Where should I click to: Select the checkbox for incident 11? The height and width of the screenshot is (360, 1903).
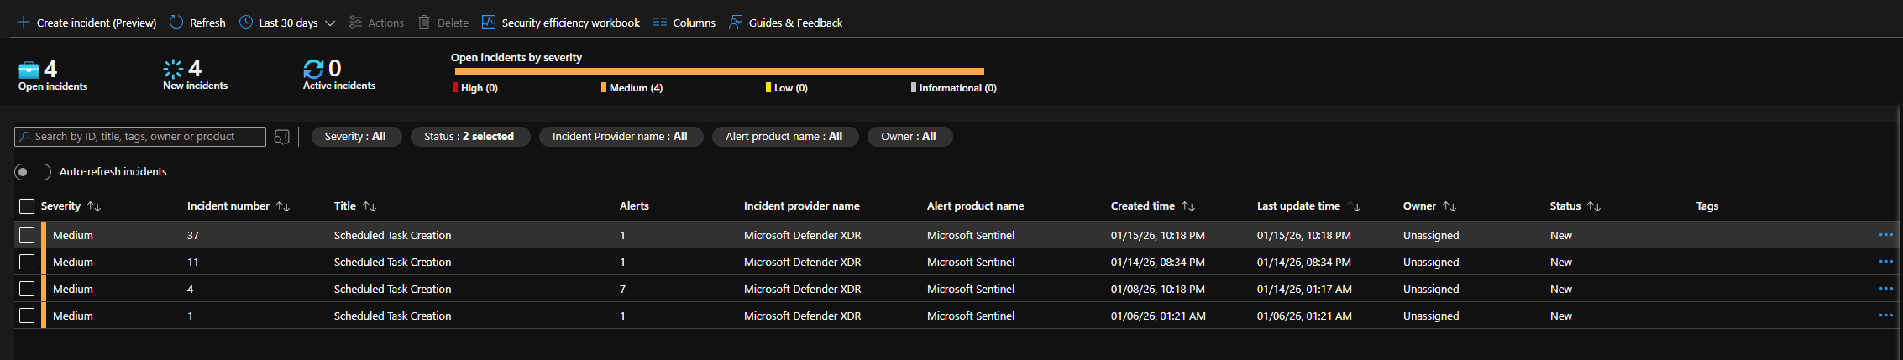click(27, 263)
